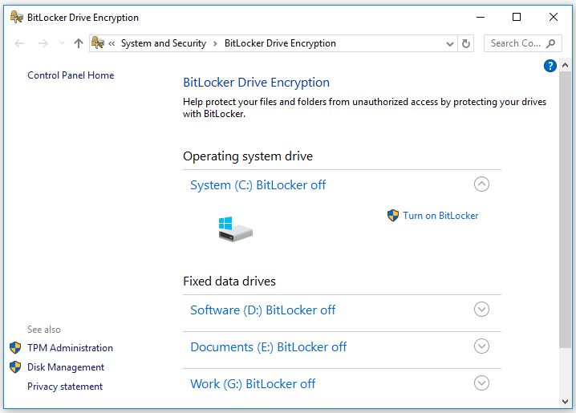The height and width of the screenshot is (413, 576).
Task: Open Control Panel Home link
Action: (x=71, y=75)
